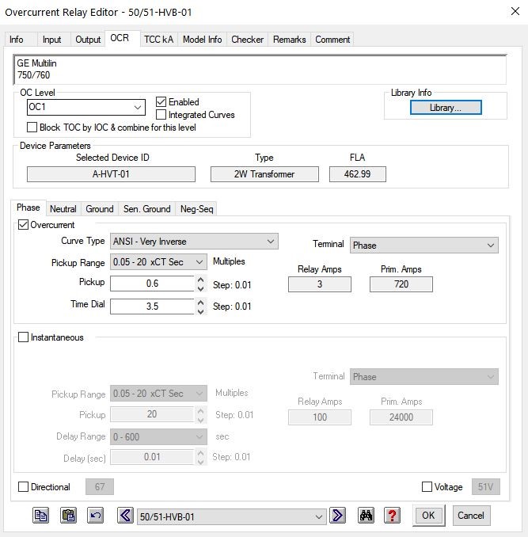The image size is (528, 537).
Task: Switch to the TCC kA tab
Action: click(159, 40)
